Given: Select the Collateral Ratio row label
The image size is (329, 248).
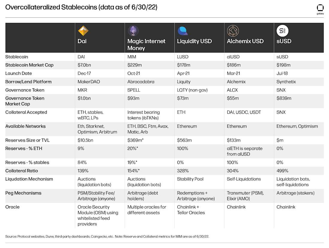Looking at the screenshot, I should pos(22,171).
